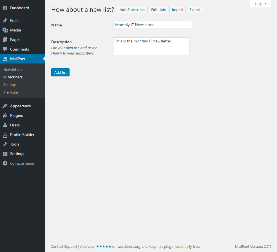Go to the Premium submenu page
The width and height of the screenshot is (277, 252).
pos(10,92)
